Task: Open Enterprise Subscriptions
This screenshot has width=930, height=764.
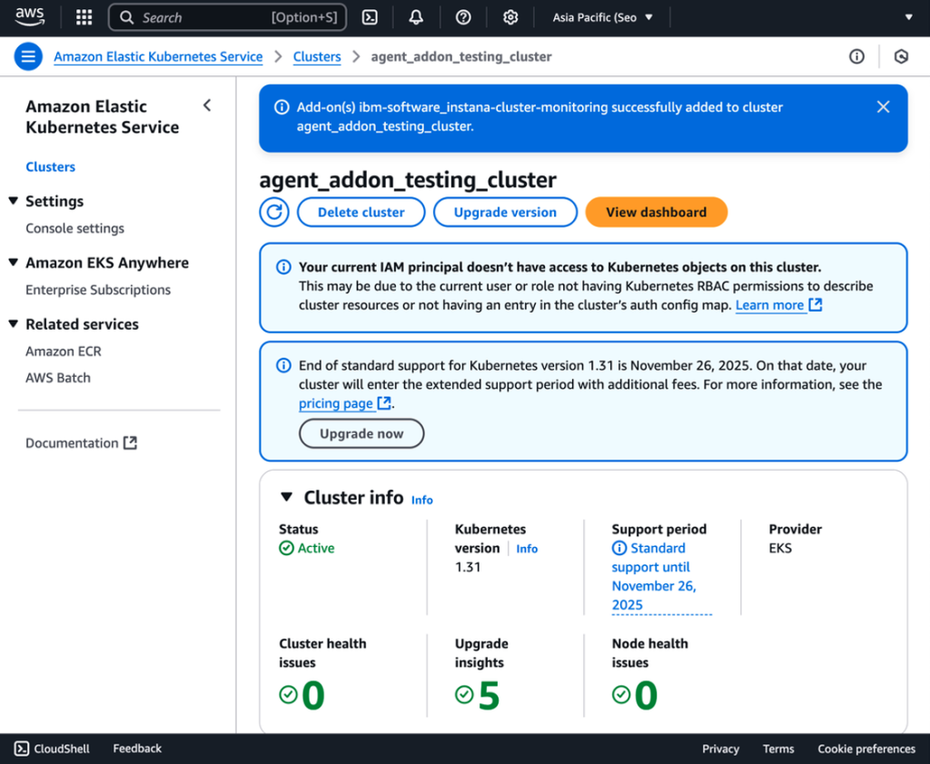Action: pos(98,290)
